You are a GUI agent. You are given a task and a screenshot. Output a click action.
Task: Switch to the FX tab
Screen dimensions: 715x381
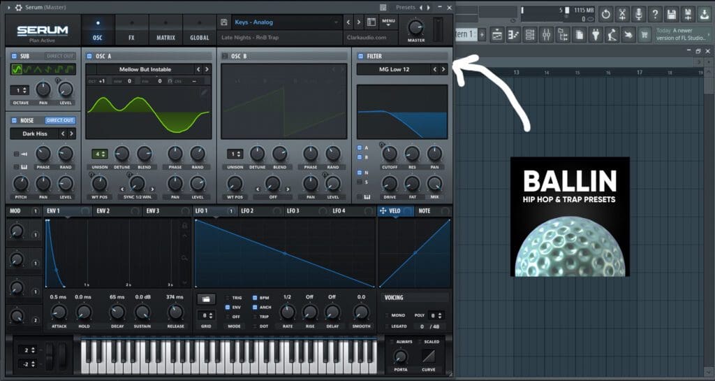(x=131, y=30)
